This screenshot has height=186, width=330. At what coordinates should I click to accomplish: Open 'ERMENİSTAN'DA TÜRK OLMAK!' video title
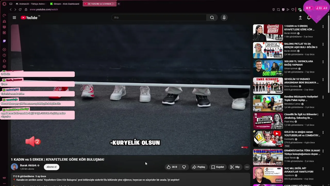point(302,152)
